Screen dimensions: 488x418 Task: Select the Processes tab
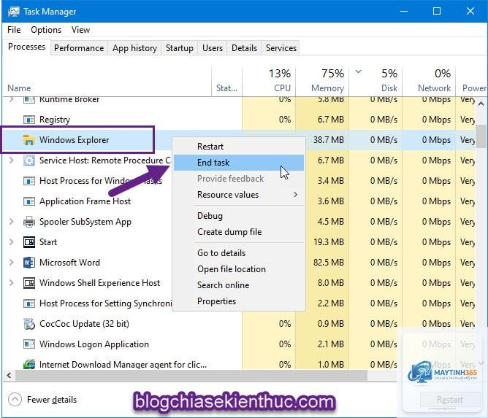[26, 47]
